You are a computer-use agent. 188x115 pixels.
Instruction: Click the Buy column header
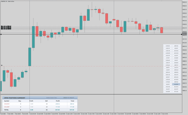click(x=20, y=101)
